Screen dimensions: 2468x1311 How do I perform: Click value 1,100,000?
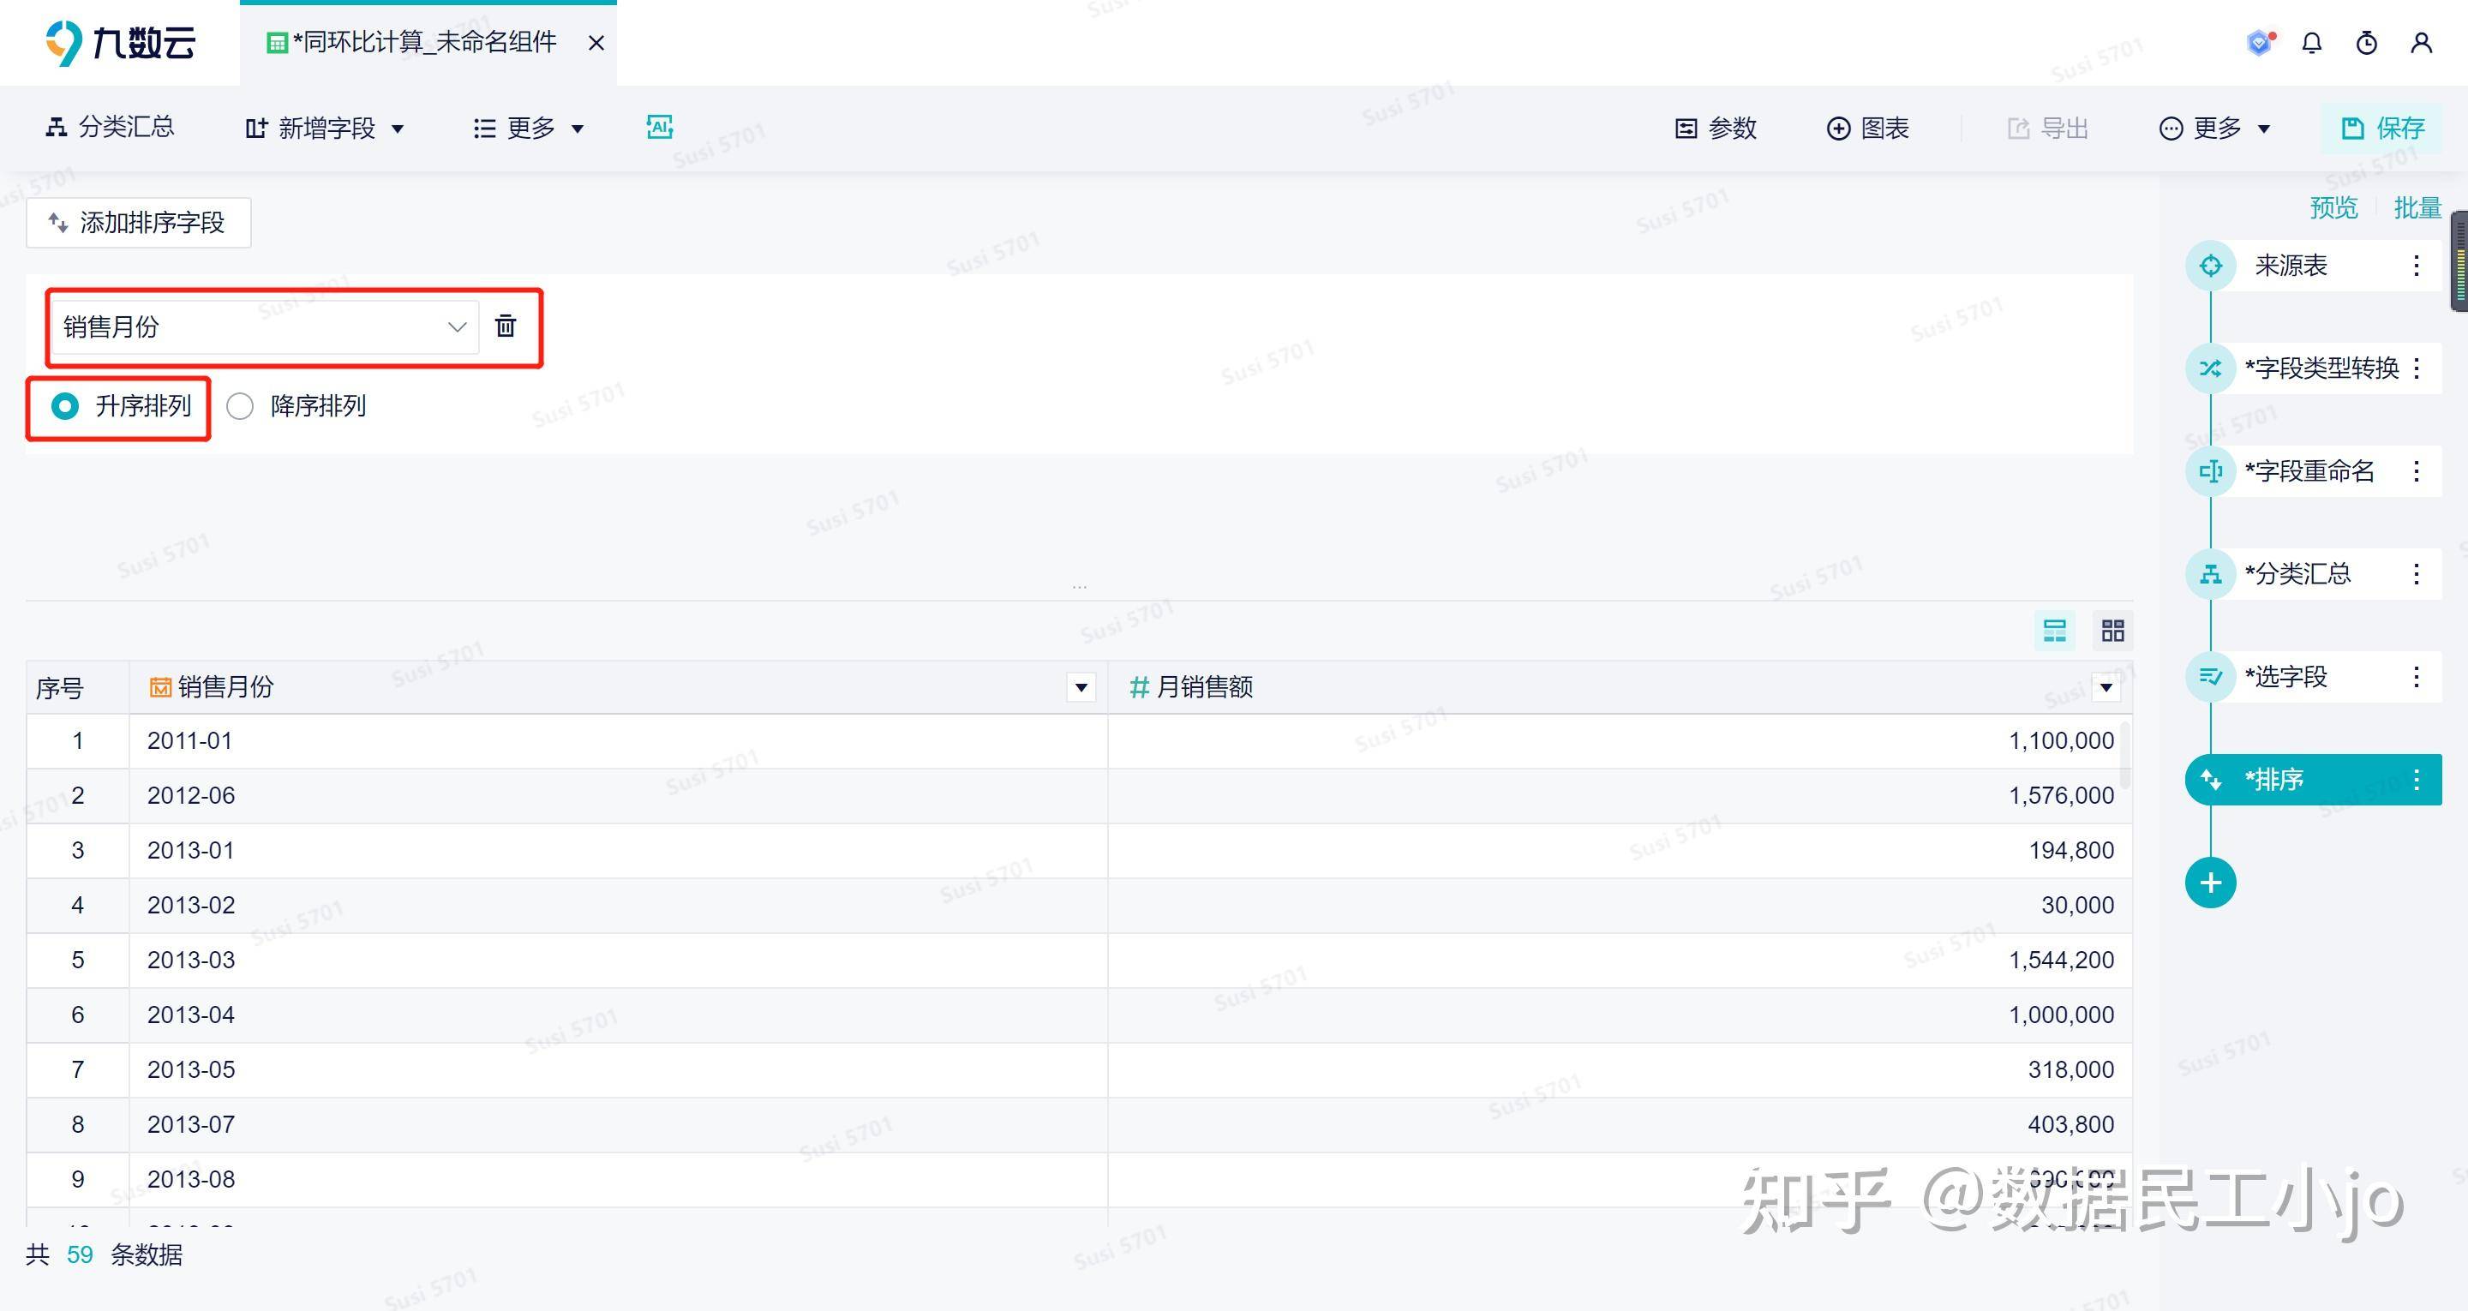tap(2061, 741)
